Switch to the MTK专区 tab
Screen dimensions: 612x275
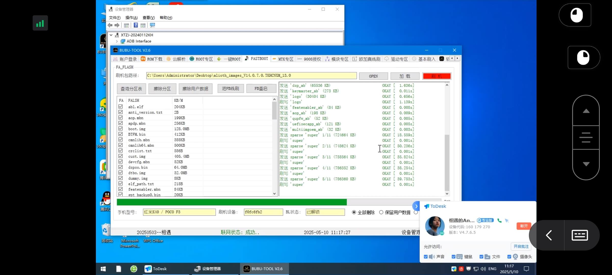click(283, 59)
